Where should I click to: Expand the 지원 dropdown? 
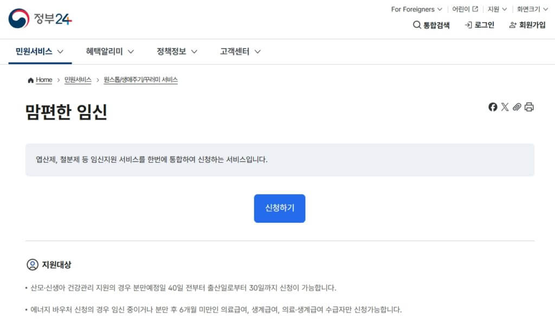click(504, 9)
